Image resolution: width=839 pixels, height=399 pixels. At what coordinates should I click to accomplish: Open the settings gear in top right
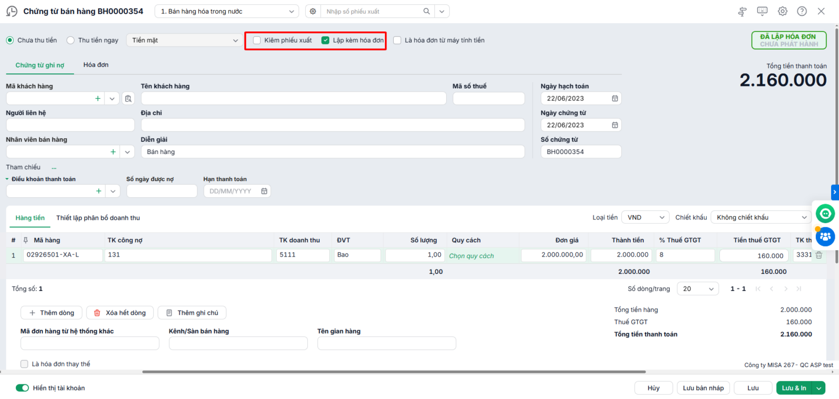click(782, 11)
